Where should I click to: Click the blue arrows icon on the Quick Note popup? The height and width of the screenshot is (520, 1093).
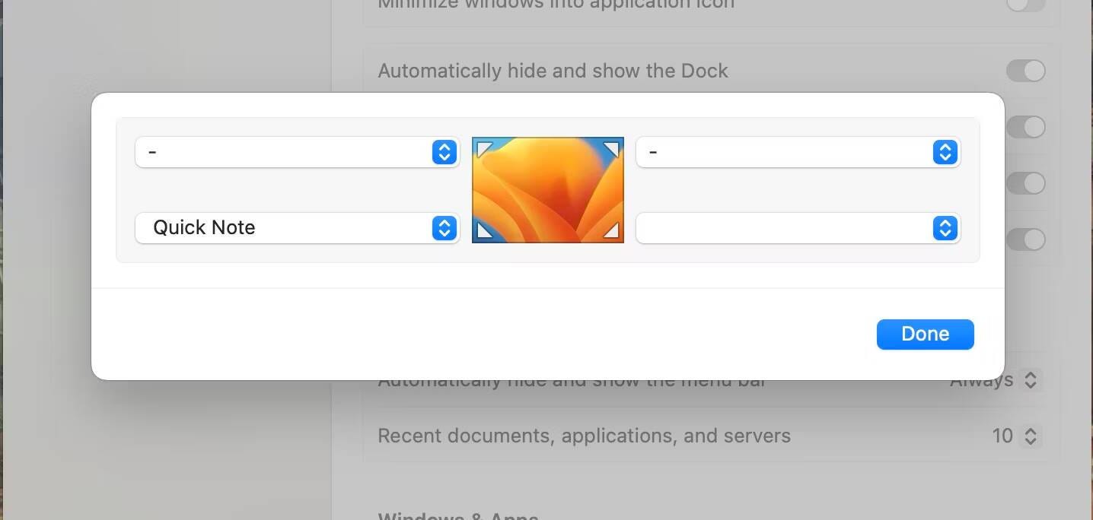pos(443,228)
